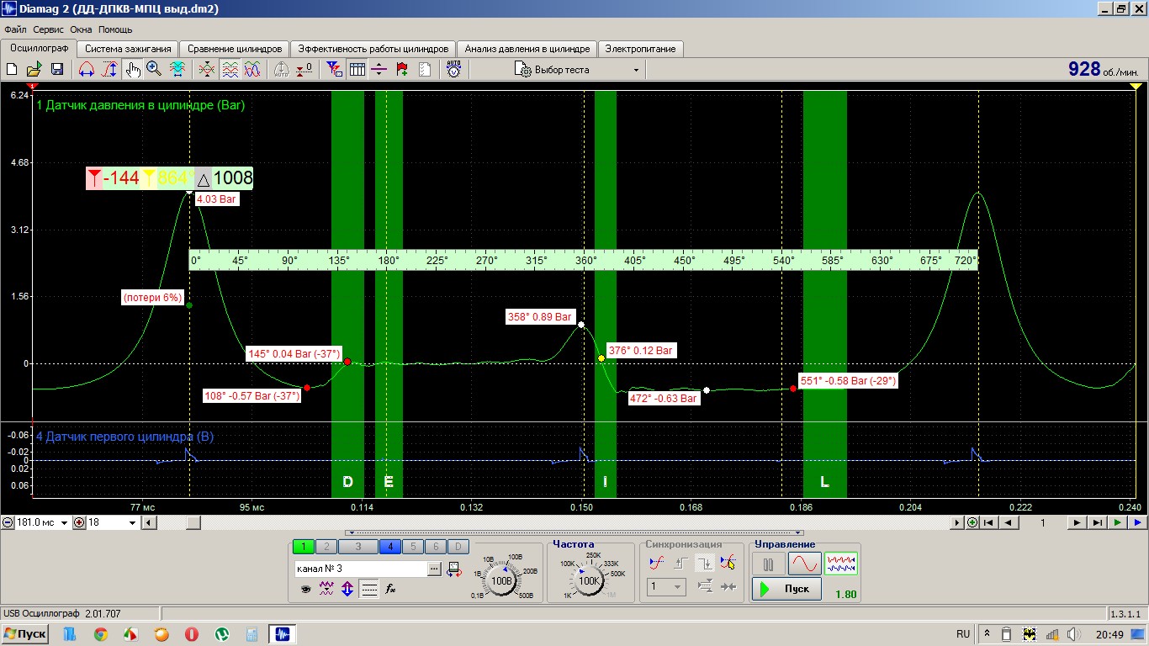Click the ellipsis button beside канал № 3
The height and width of the screenshot is (646, 1149).
434,569
